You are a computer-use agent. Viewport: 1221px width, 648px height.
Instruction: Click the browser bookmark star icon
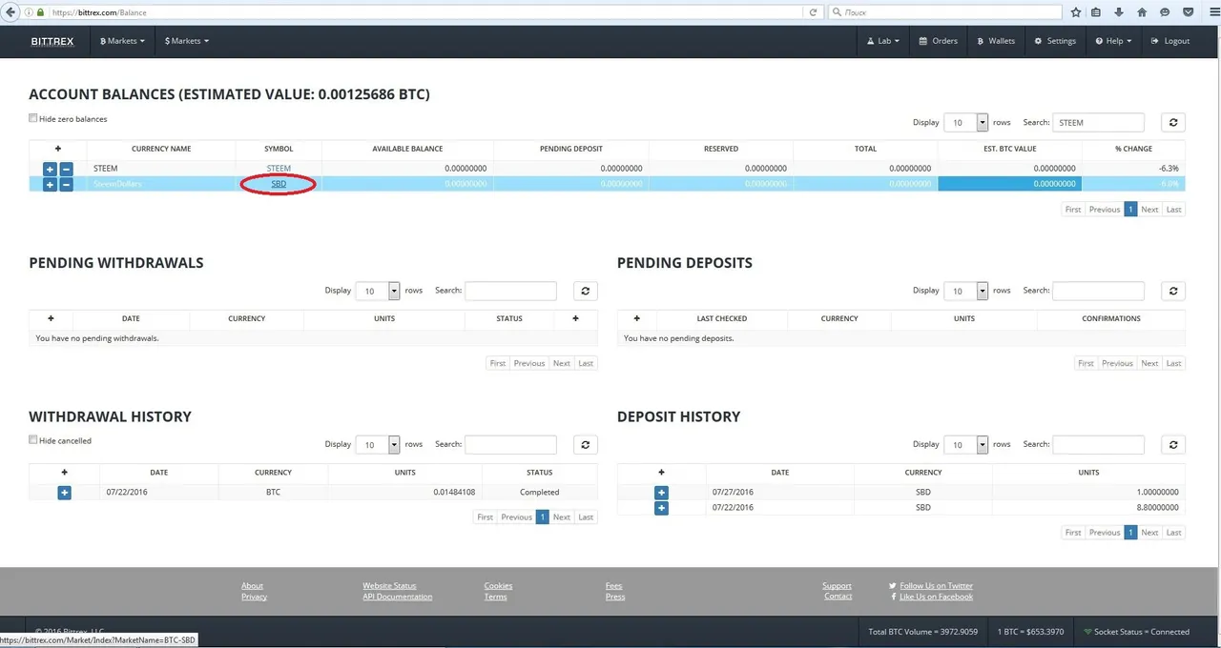(1076, 12)
